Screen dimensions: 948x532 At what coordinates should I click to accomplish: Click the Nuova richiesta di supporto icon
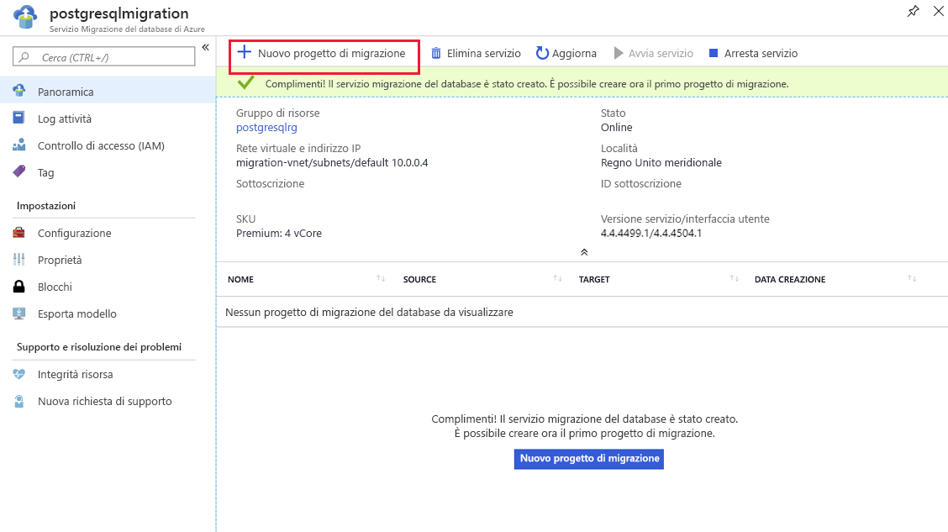(19, 401)
